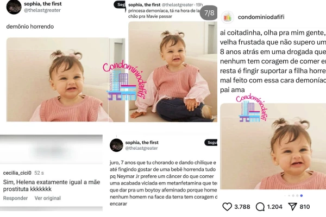Screen dimensions: 326x217
Task: Click the Seguir button on bottom tweet
Action: point(211,142)
